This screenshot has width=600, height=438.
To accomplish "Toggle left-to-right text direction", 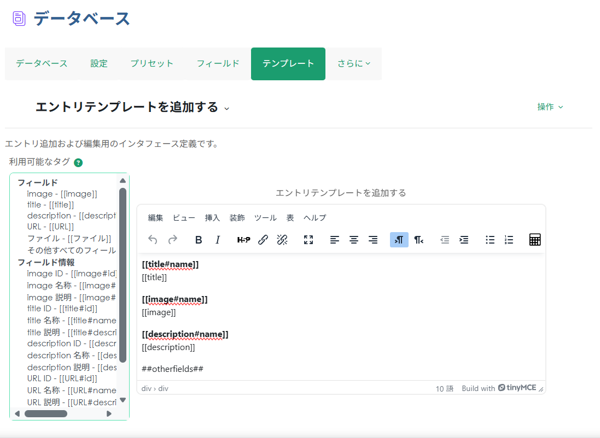I will point(399,240).
